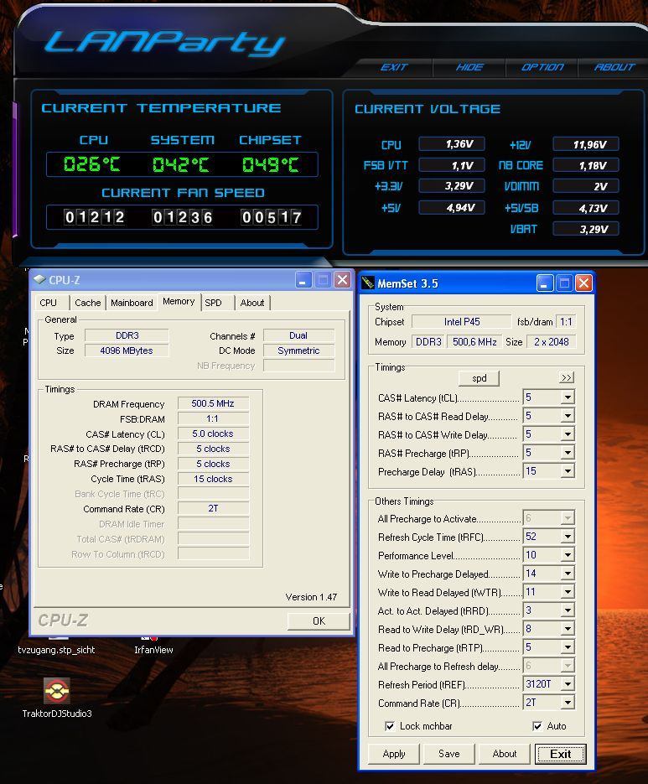Open the Write to Precharge Delayed dropdown
This screenshot has height=784, width=648.
[568, 574]
